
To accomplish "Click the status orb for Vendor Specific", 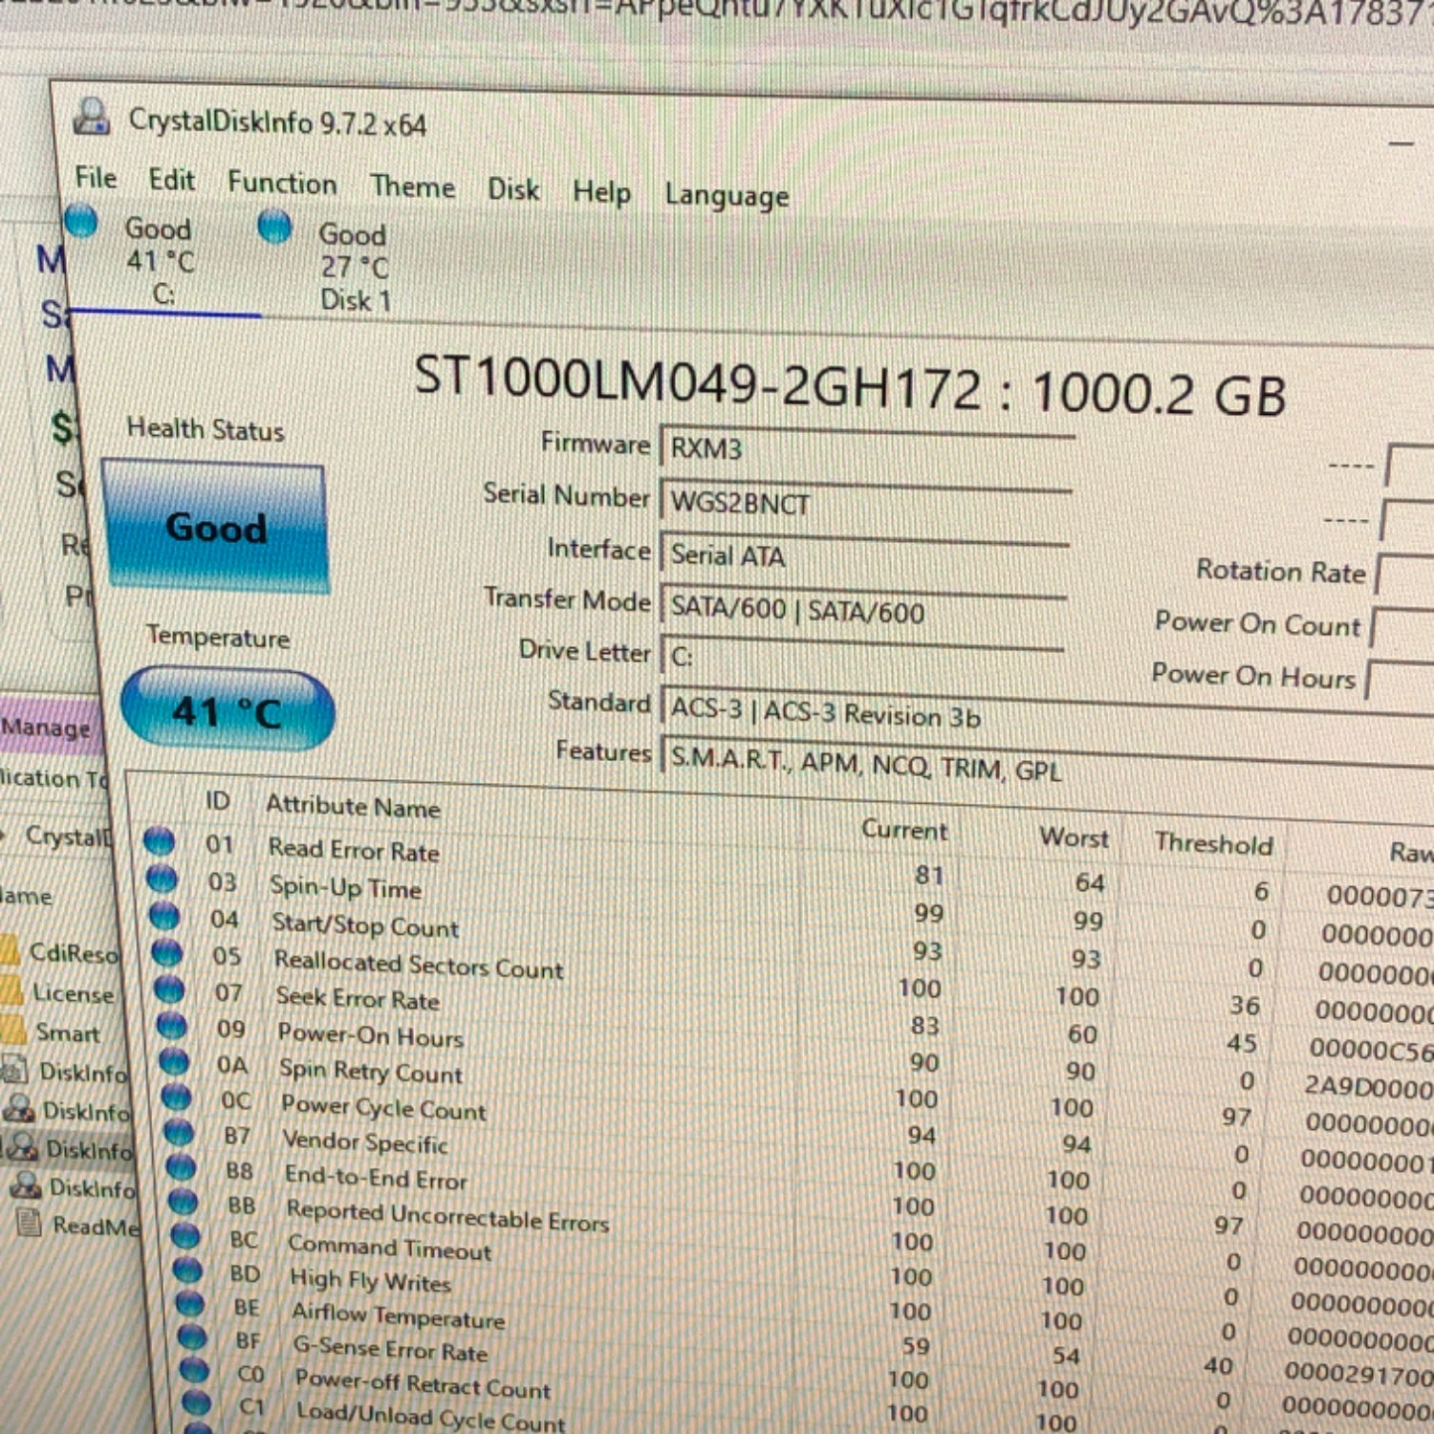I will tap(179, 1132).
